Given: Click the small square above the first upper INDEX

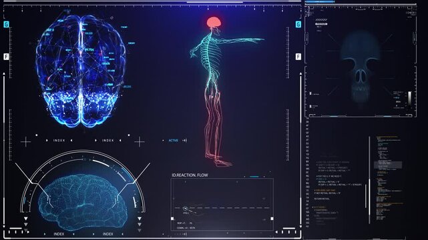Looking at the screenshot, I should pos(37,135).
